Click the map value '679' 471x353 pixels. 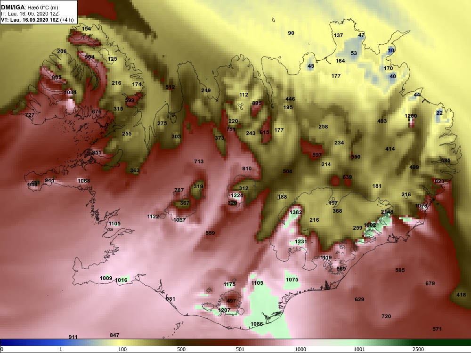coord(430,283)
